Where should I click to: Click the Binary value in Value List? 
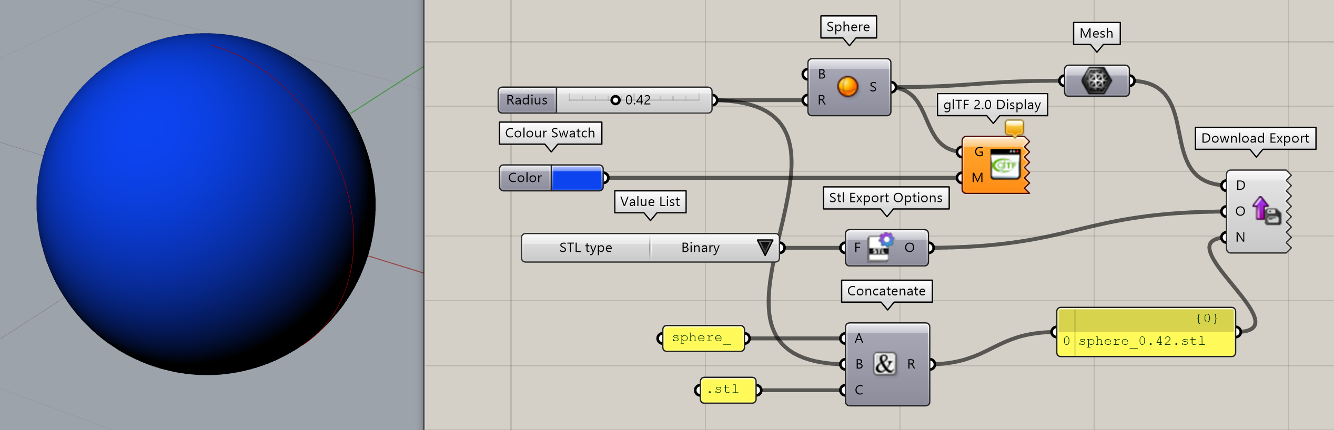tap(700, 248)
